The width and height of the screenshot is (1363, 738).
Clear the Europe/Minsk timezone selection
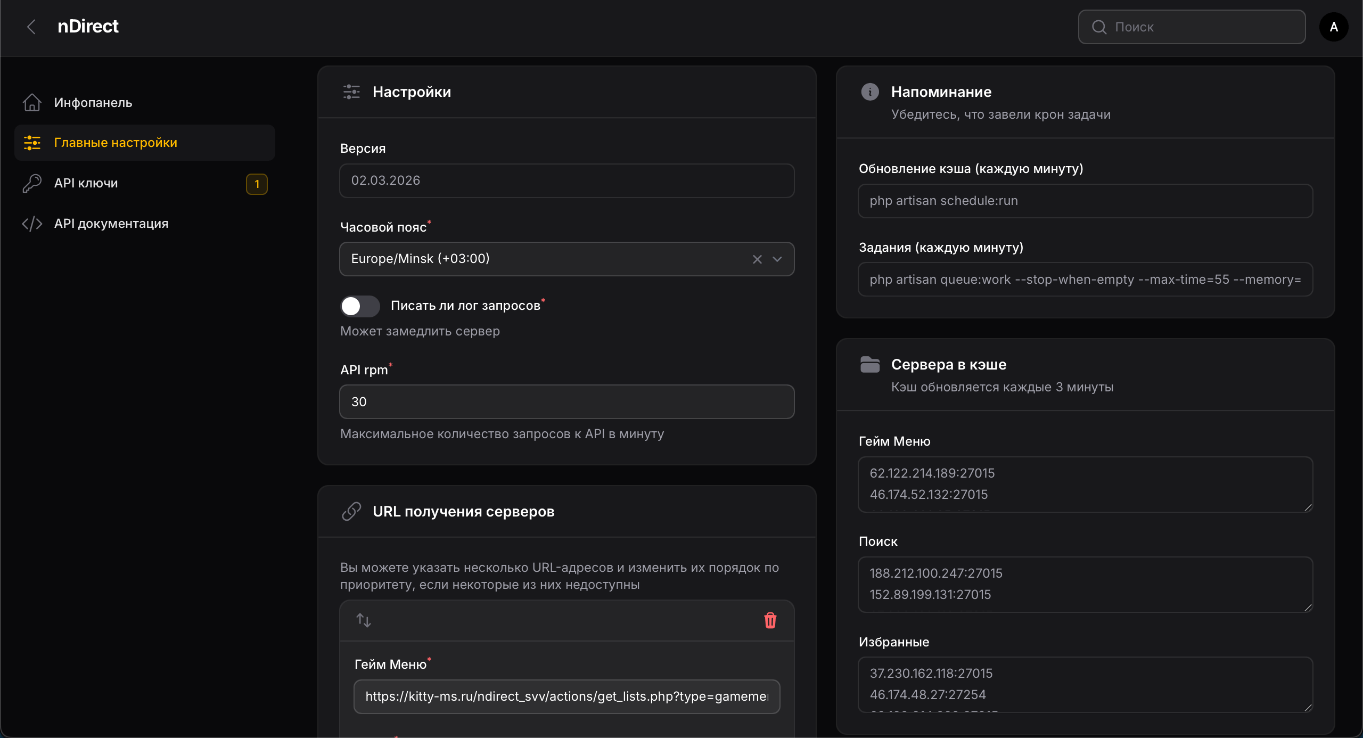pyautogui.click(x=757, y=259)
